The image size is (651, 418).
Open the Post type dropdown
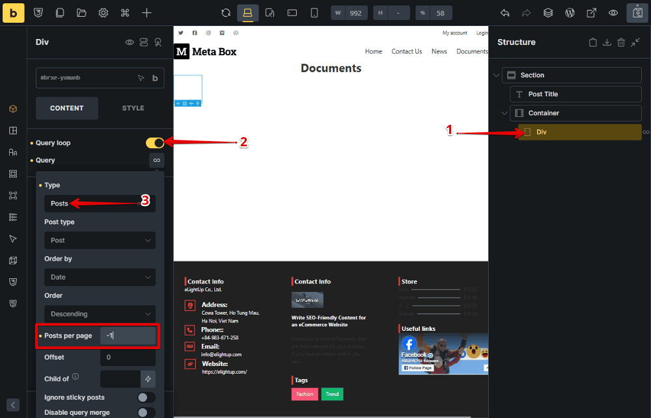(x=100, y=240)
